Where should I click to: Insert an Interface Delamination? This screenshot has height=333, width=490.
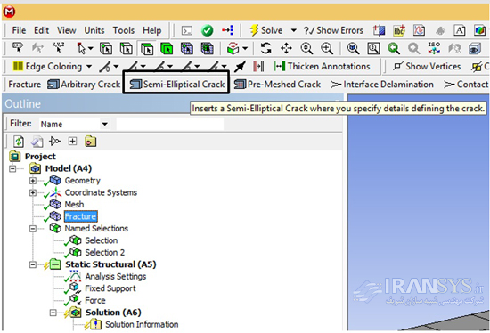click(x=382, y=85)
